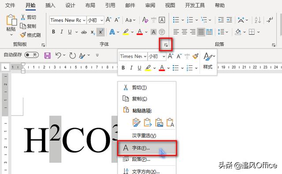Screen dimensions: 282x174
Task: Switch to the 引用 References tab
Action: (110, 5)
